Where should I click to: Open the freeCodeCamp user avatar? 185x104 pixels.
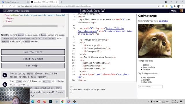(x=182, y=11)
